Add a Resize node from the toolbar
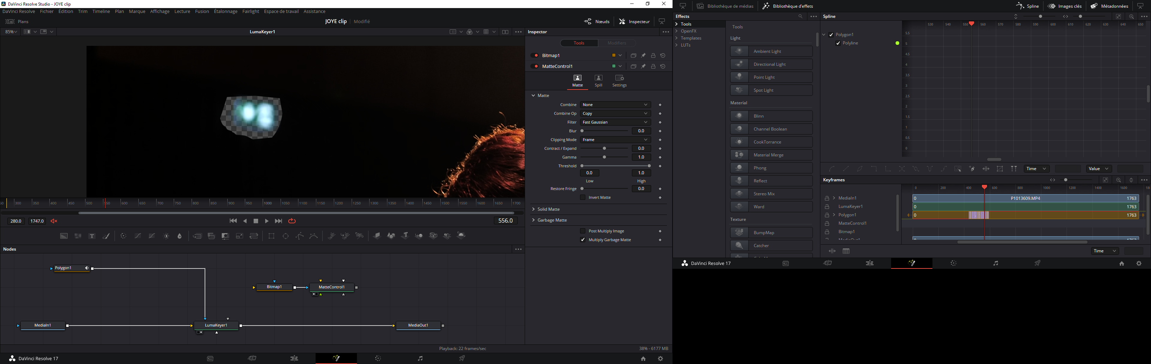The width and height of the screenshot is (1151, 364). 240,236
